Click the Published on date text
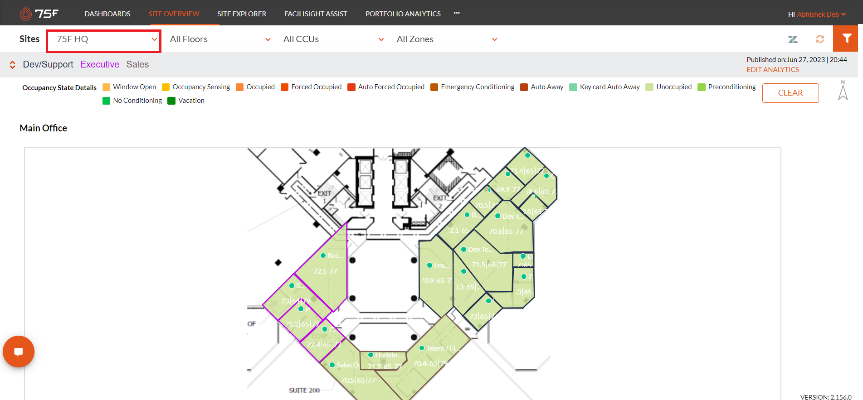 (x=797, y=60)
